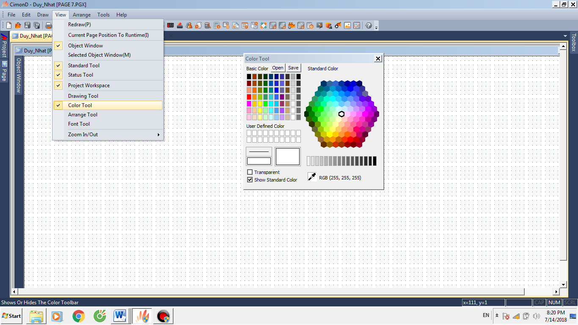This screenshot has height=325, width=578.
Task: Click the Save button in Color Tool
Action: [x=293, y=68]
